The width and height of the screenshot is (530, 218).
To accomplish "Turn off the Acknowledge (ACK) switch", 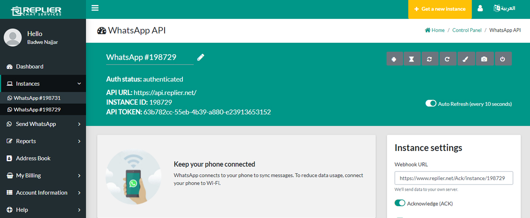I will tap(400, 203).
